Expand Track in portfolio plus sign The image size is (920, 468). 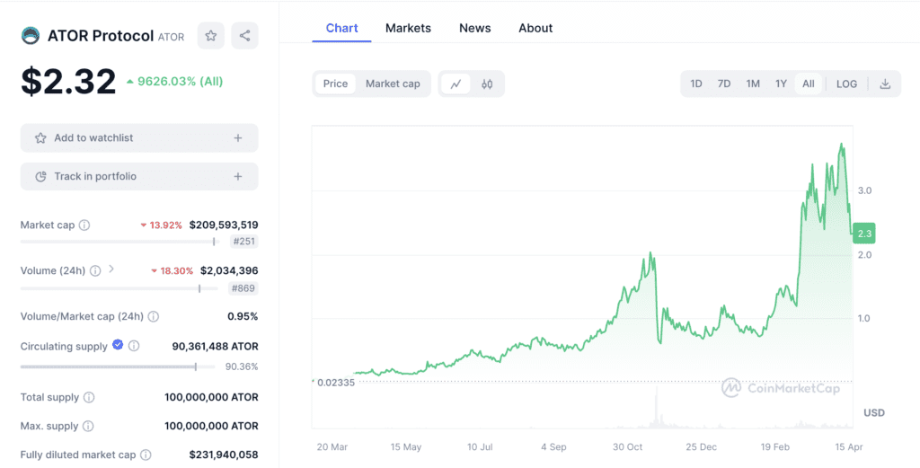[238, 177]
